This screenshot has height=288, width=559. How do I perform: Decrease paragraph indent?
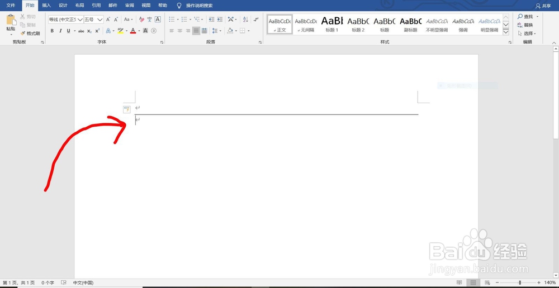click(211, 19)
